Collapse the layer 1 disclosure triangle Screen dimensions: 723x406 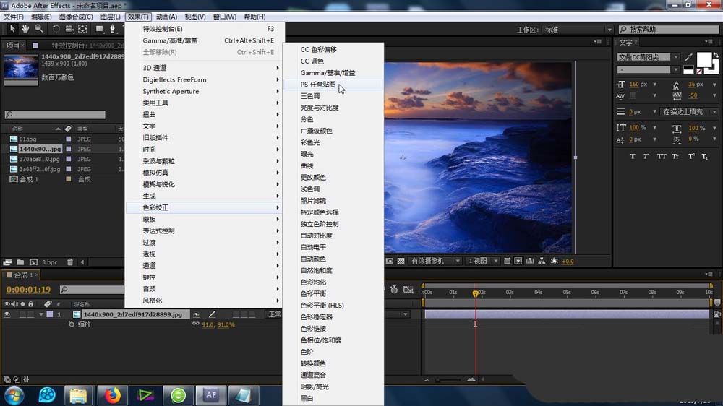41,314
